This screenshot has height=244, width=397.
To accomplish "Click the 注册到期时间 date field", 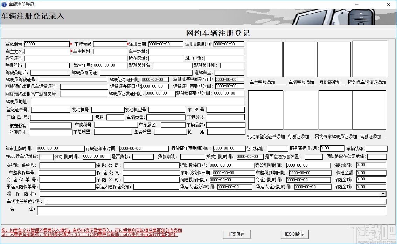I will click(229, 44).
